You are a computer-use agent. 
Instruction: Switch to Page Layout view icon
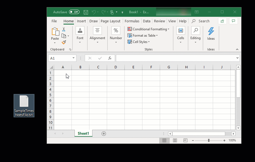[175, 141]
